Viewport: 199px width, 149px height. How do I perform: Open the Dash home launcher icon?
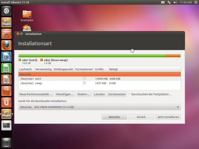6,11
